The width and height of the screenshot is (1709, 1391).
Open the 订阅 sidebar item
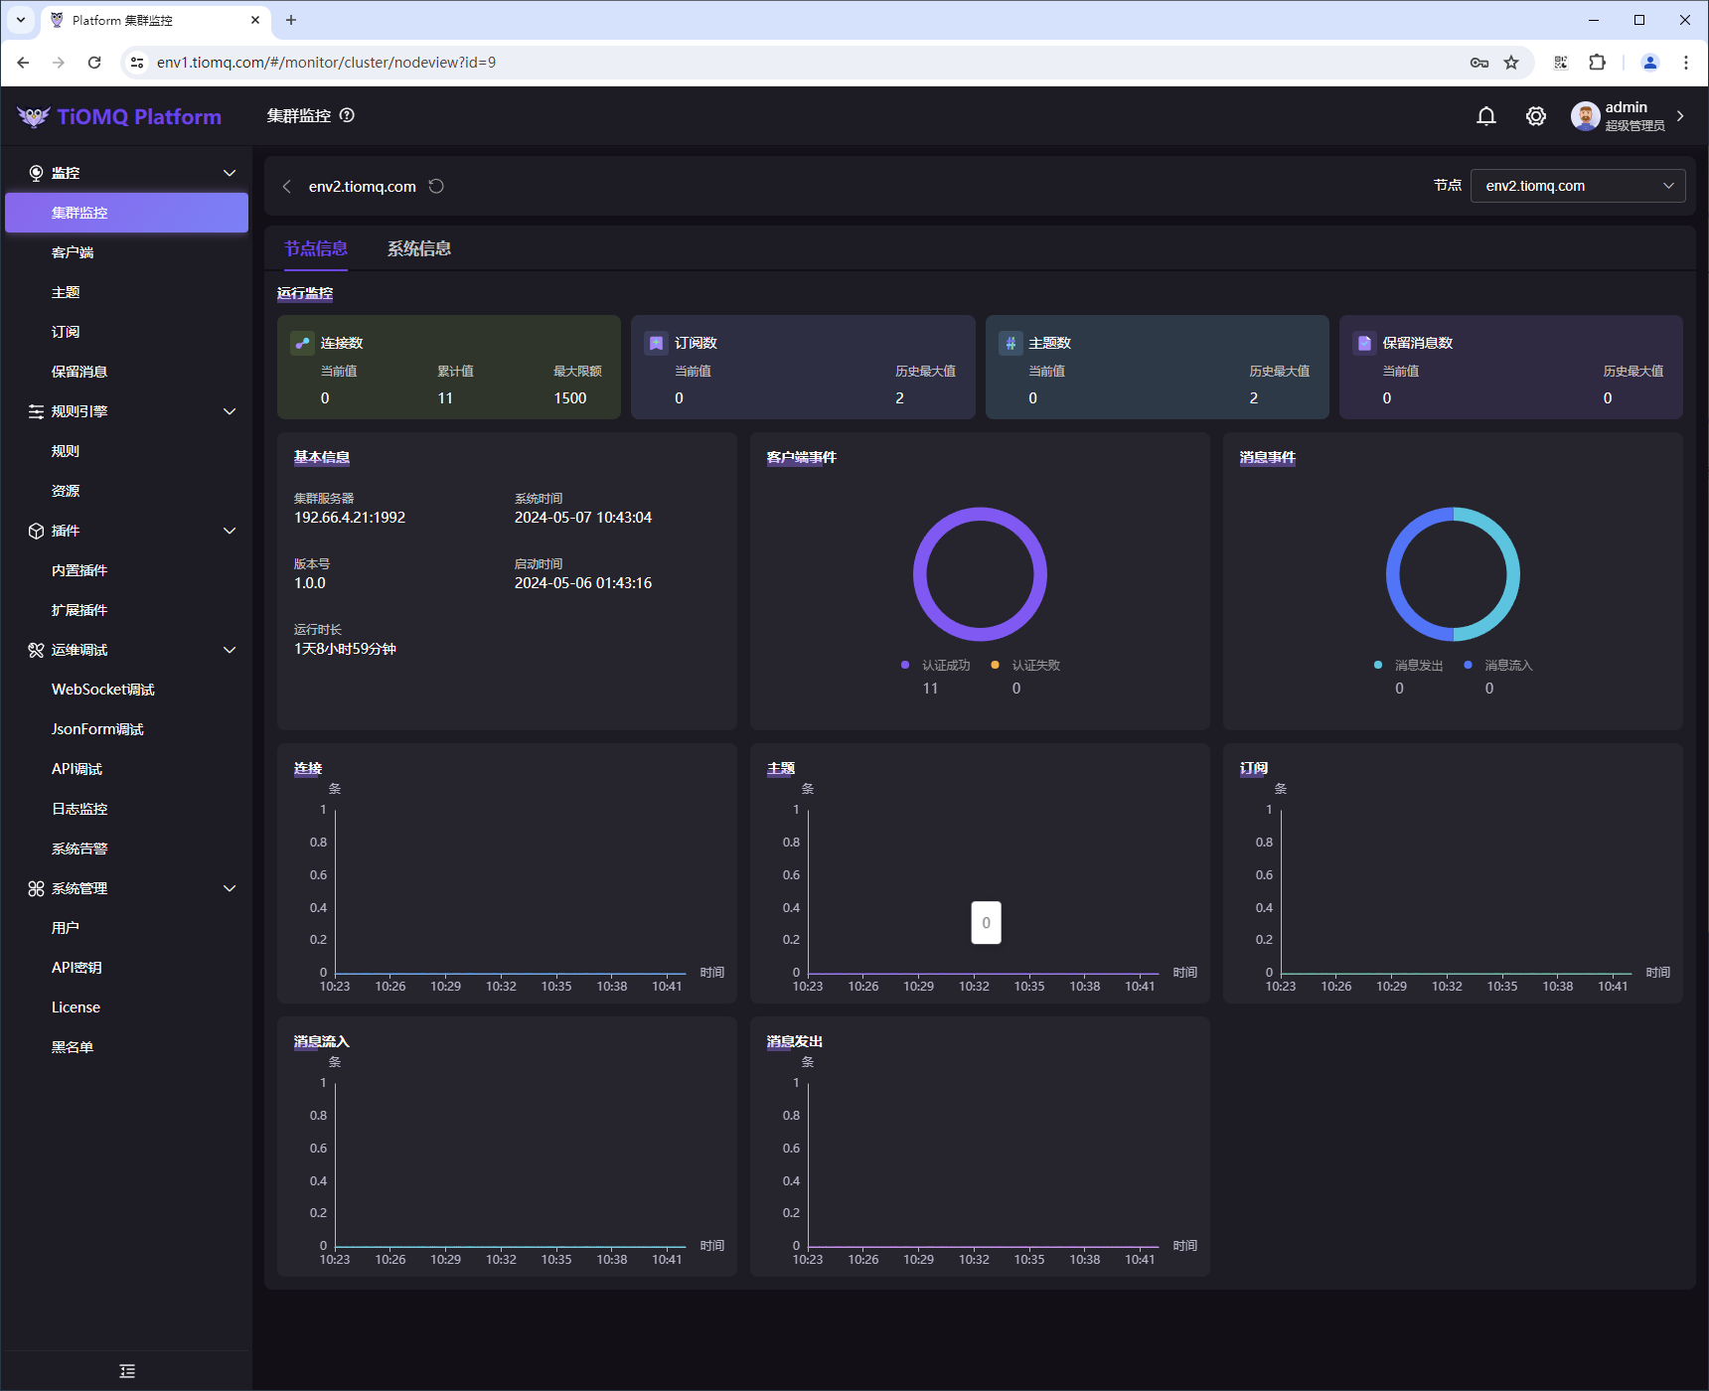(x=127, y=332)
